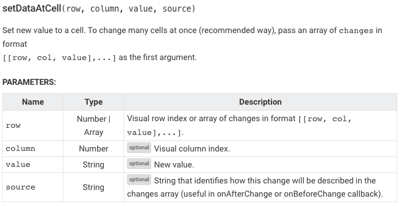Click the column parameter name cell
Screen dimensions: 405x206
pos(33,149)
